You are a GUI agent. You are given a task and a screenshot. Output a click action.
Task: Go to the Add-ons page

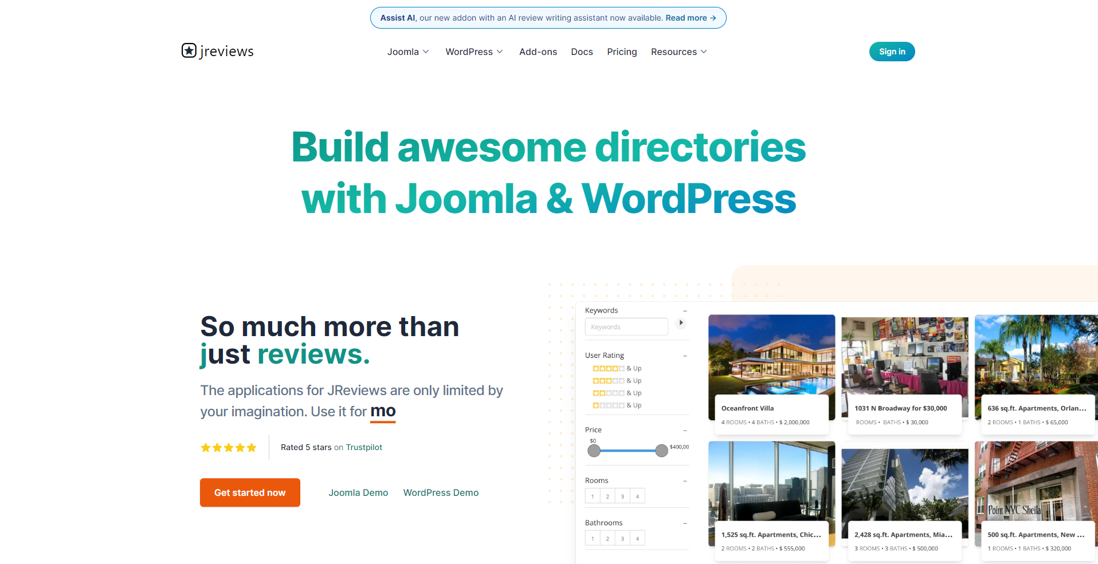point(538,52)
